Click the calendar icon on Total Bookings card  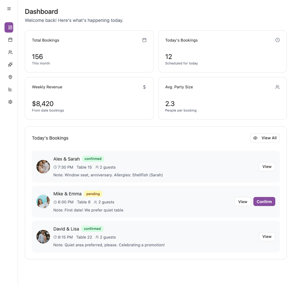pyautogui.click(x=144, y=40)
